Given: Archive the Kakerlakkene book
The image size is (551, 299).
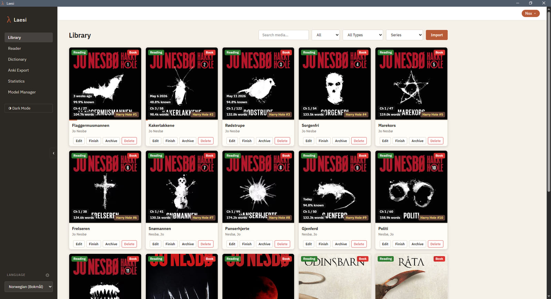Looking at the screenshot, I should tap(188, 141).
